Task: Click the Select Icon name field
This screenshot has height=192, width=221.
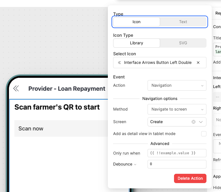Action: (x=157, y=63)
